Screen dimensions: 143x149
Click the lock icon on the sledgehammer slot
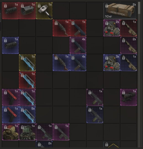pos(39,6)
